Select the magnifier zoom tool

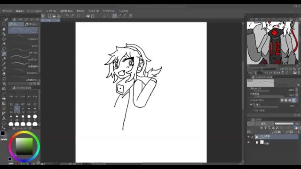pyautogui.click(x=4, y=24)
